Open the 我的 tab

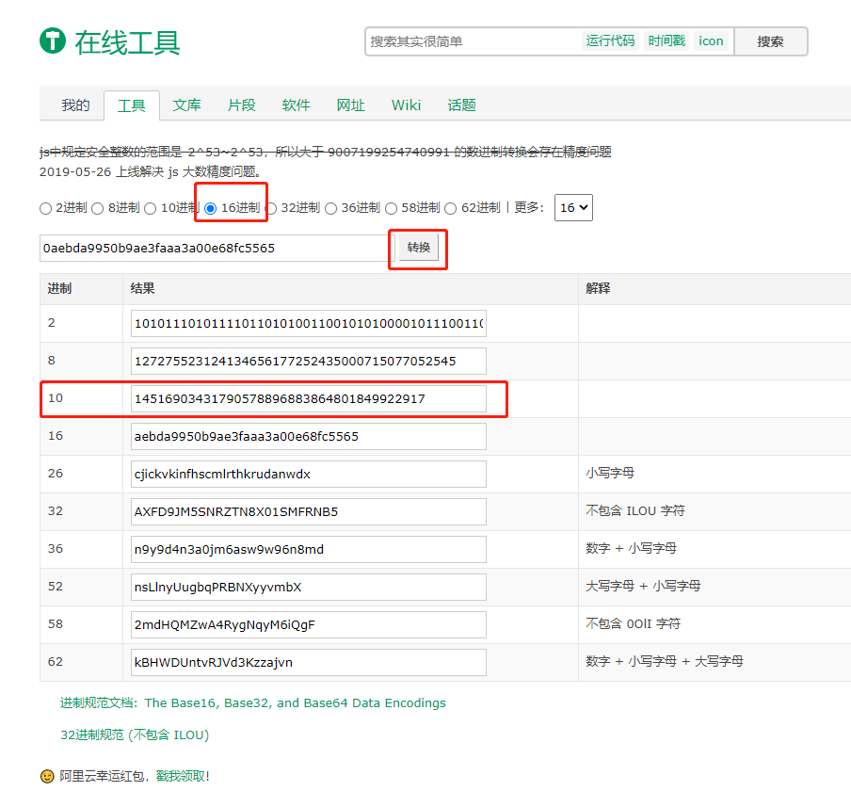[x=75, y=105]
